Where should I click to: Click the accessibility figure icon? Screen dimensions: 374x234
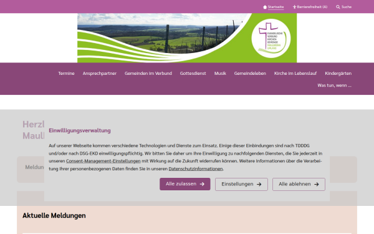pyautogui.click(x=294, y=7)
